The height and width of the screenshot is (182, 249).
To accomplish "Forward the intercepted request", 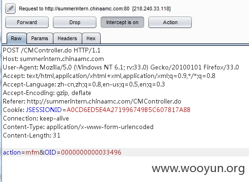I will point(27,22).
